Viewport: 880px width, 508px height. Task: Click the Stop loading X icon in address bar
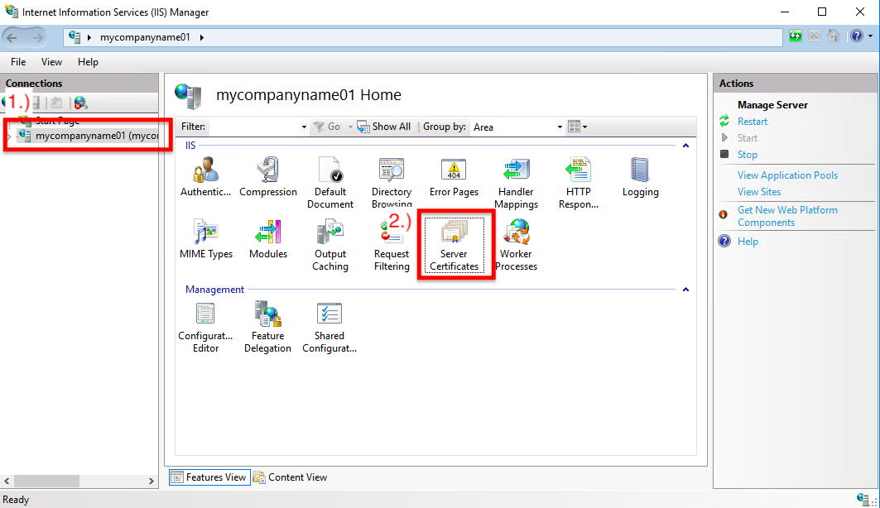tap(815, 36)
